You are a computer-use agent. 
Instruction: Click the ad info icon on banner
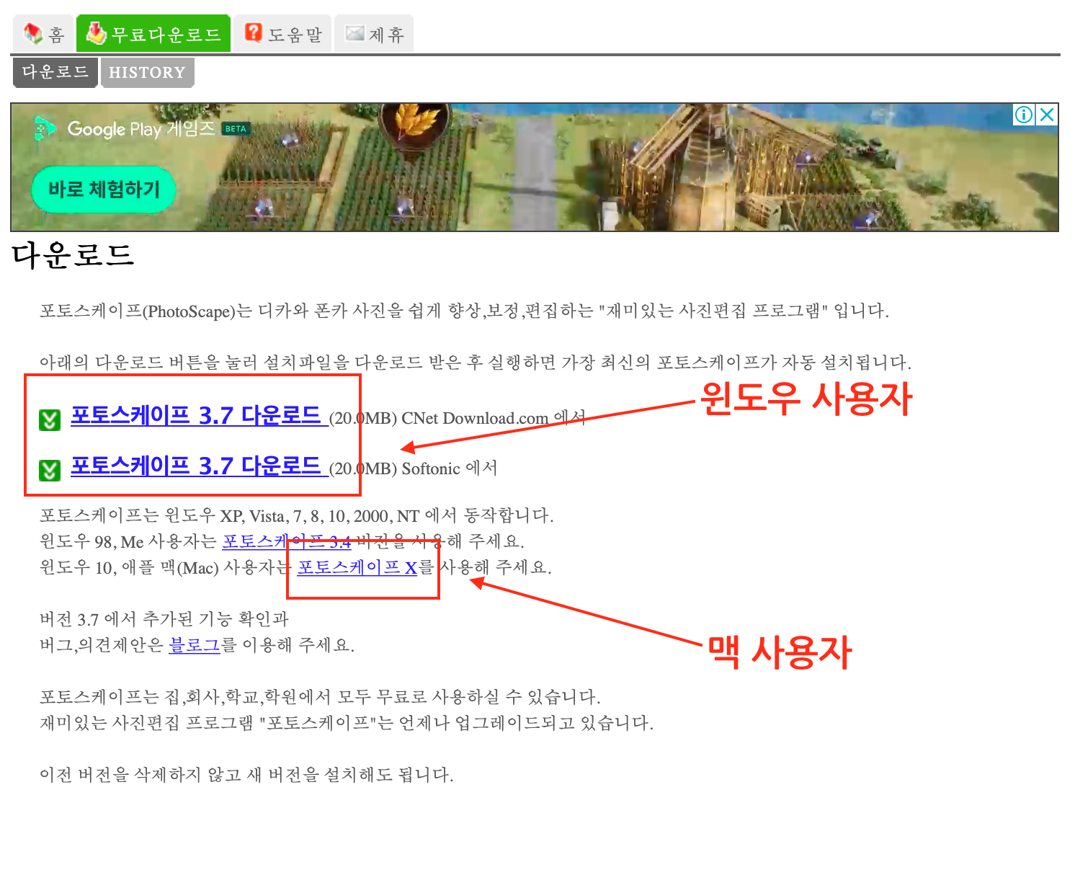[x=1024, y=115]
